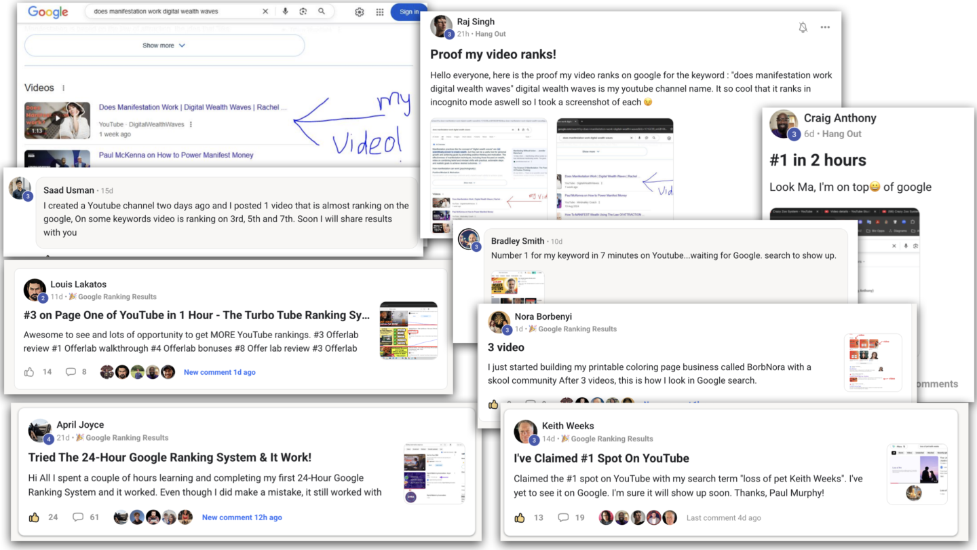This screenshot has width=977, height=550.
Task: Open New comment 12h ago link
Action: point(242,517)
